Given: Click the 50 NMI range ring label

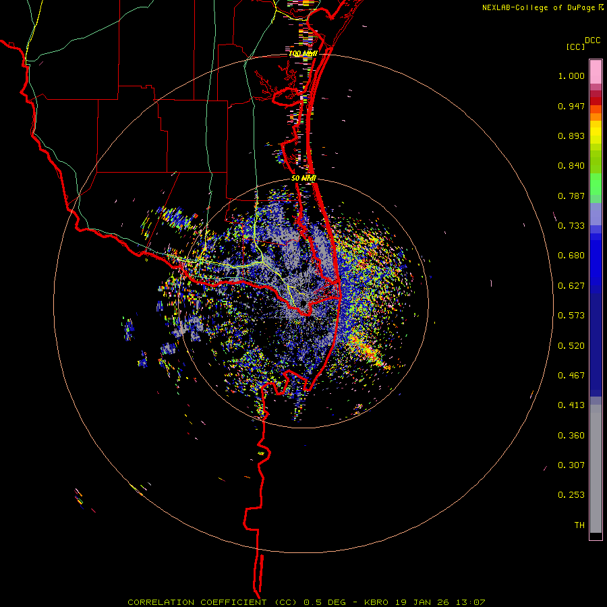Looking at the screenshot, I should tap(304, 178).
